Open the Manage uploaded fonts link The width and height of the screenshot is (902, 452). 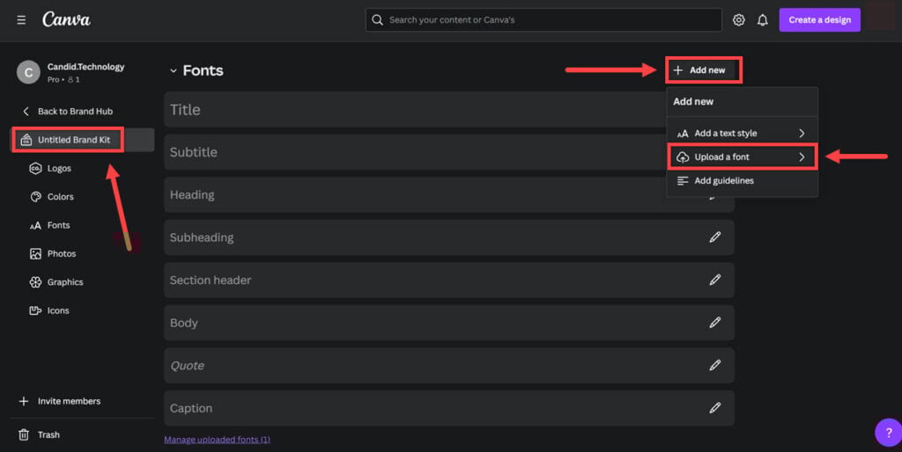(x=217, y=440)
